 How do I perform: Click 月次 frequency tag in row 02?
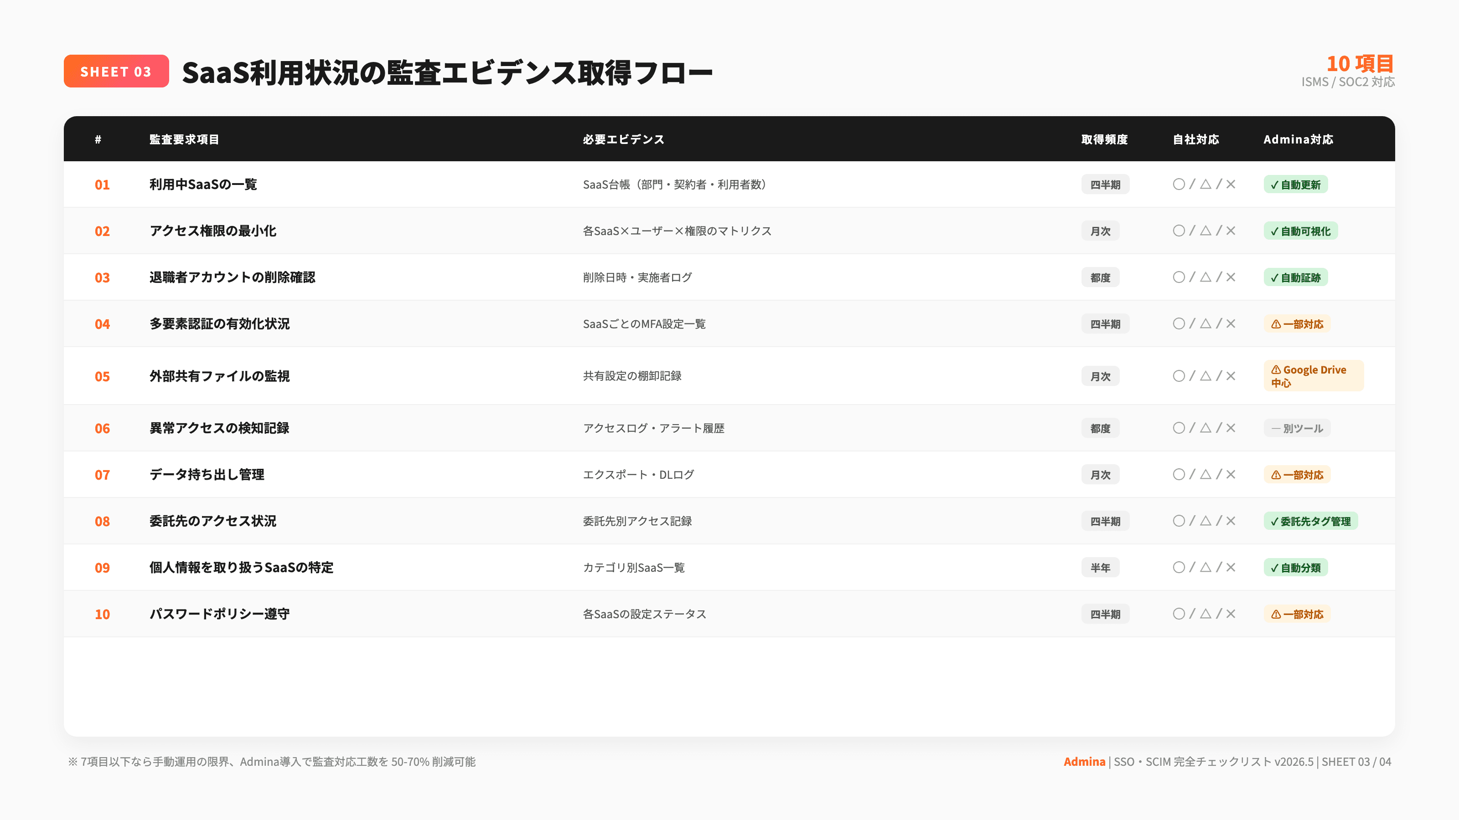pyautogui.click(x=1100, y=231)
